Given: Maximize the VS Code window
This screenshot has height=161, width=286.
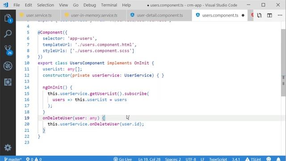Looking at the screenshot, I should click(263, 5).
